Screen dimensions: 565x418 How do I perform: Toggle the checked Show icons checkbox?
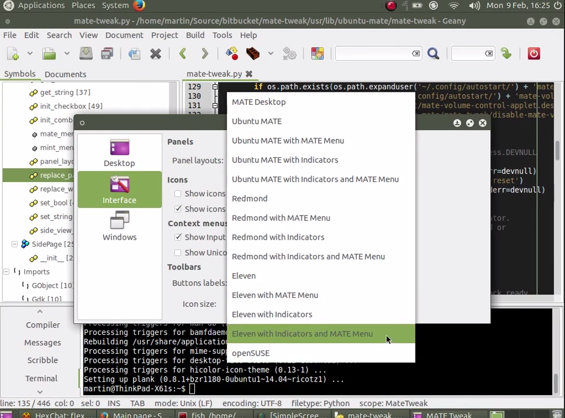click(x=178, y=209)
